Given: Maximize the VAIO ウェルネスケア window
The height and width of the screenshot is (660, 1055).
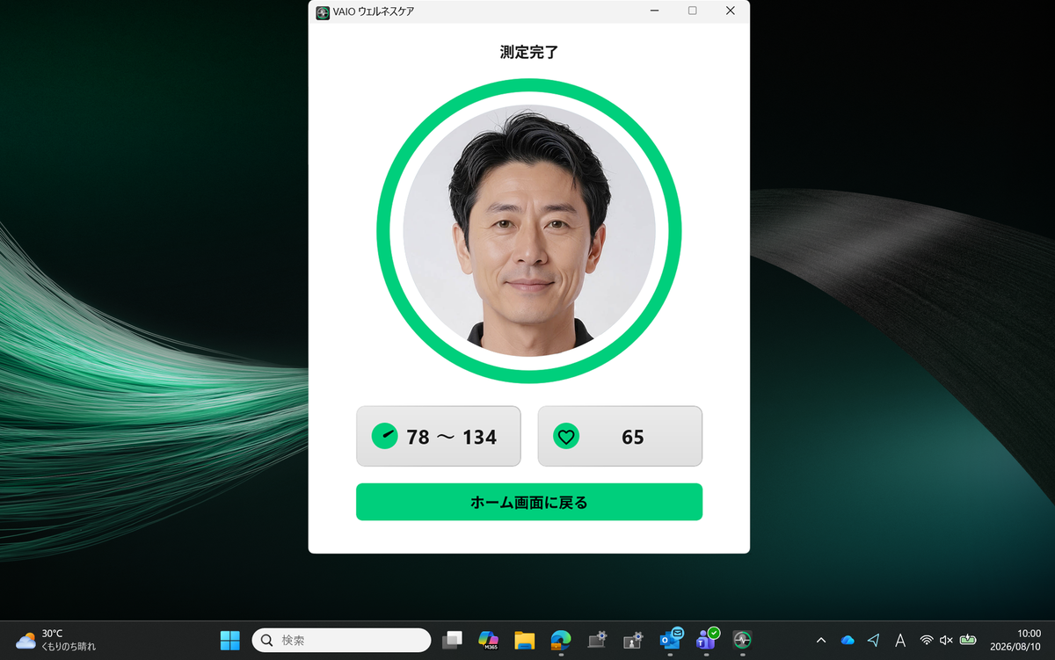Looking at the screenshot, I should tap(693, 11).
